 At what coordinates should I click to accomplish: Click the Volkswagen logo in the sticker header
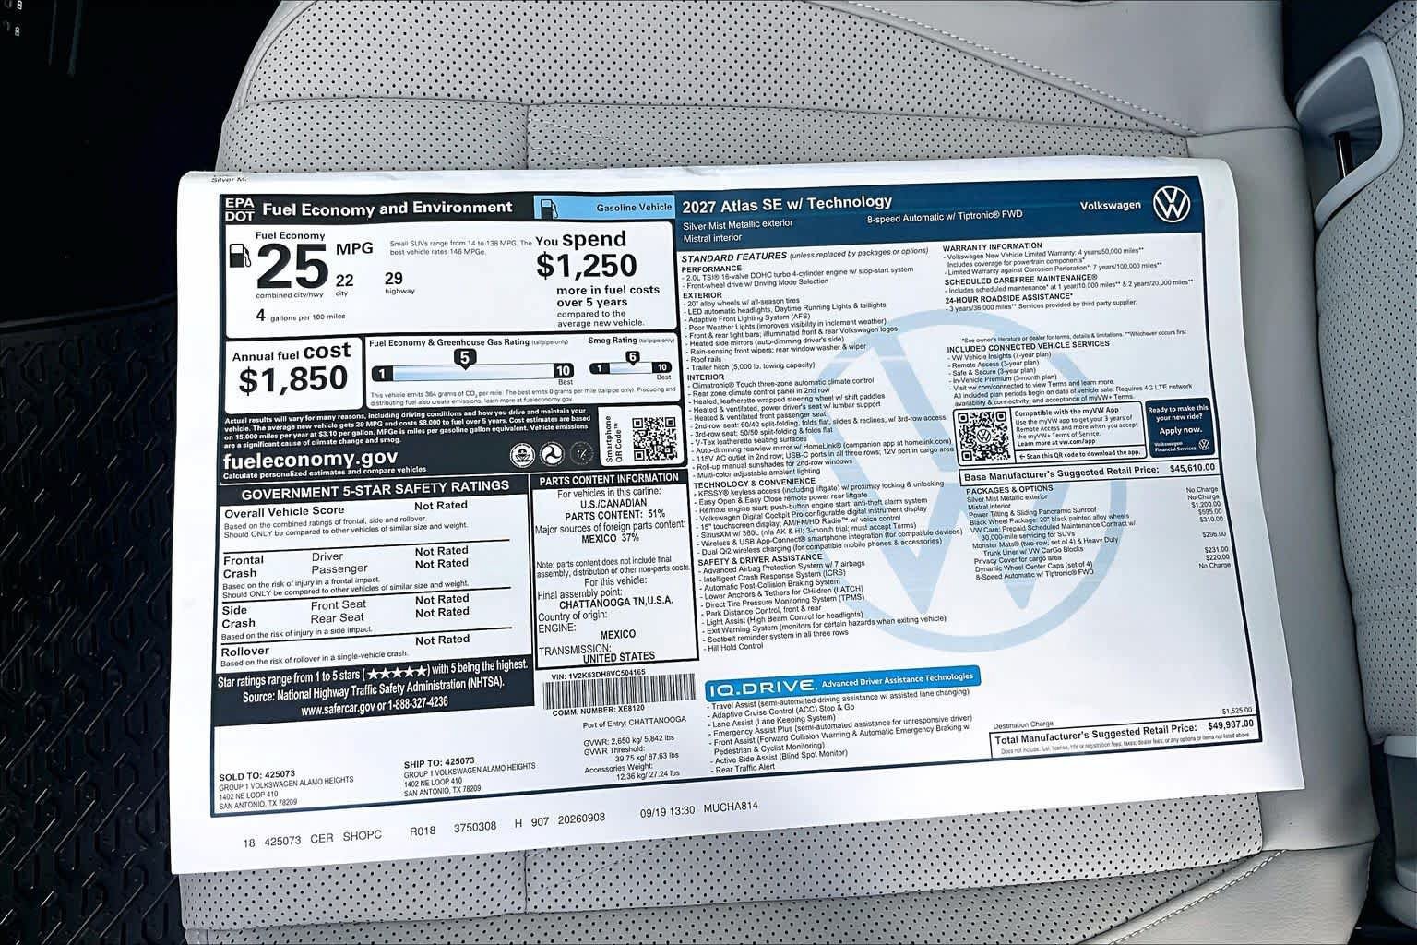1172,203
